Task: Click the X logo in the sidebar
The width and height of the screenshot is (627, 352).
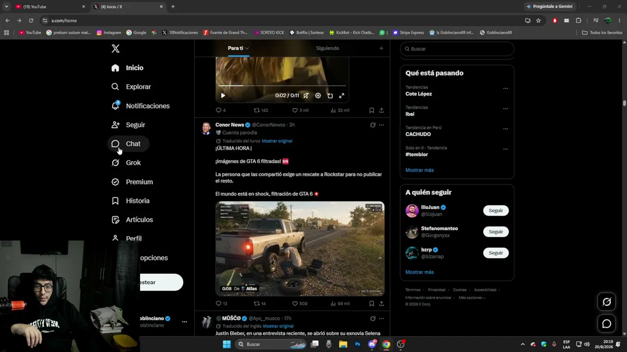Action: point(116,48)
